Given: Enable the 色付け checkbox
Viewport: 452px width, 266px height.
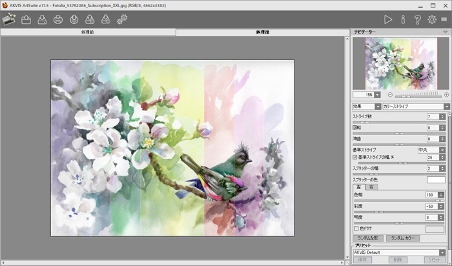Looking at the screenshot, I should tap(356, 229).
